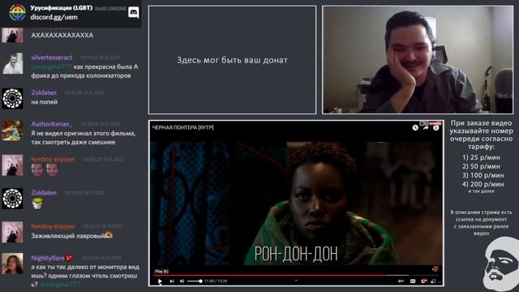
Task: Click the @marginal777 mention in Nightlyflare's message
Action: [60, 285]
